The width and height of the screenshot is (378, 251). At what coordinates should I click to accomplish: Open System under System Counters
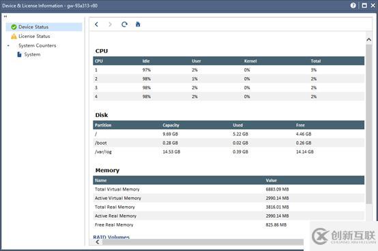click(x=32, y=54)
